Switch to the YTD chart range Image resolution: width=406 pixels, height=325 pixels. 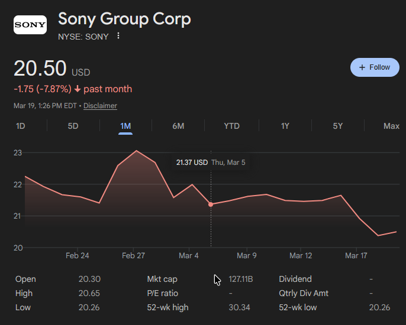click(x=231, y=126)
